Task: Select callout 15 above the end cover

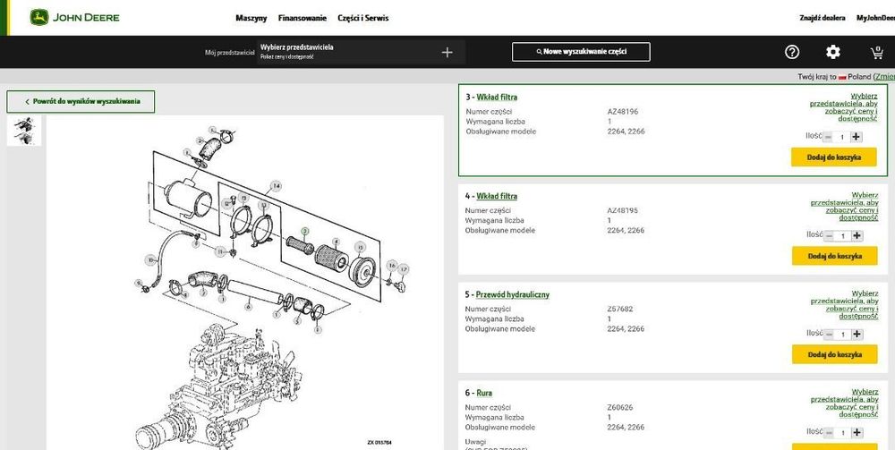Action: pos(360,247)
